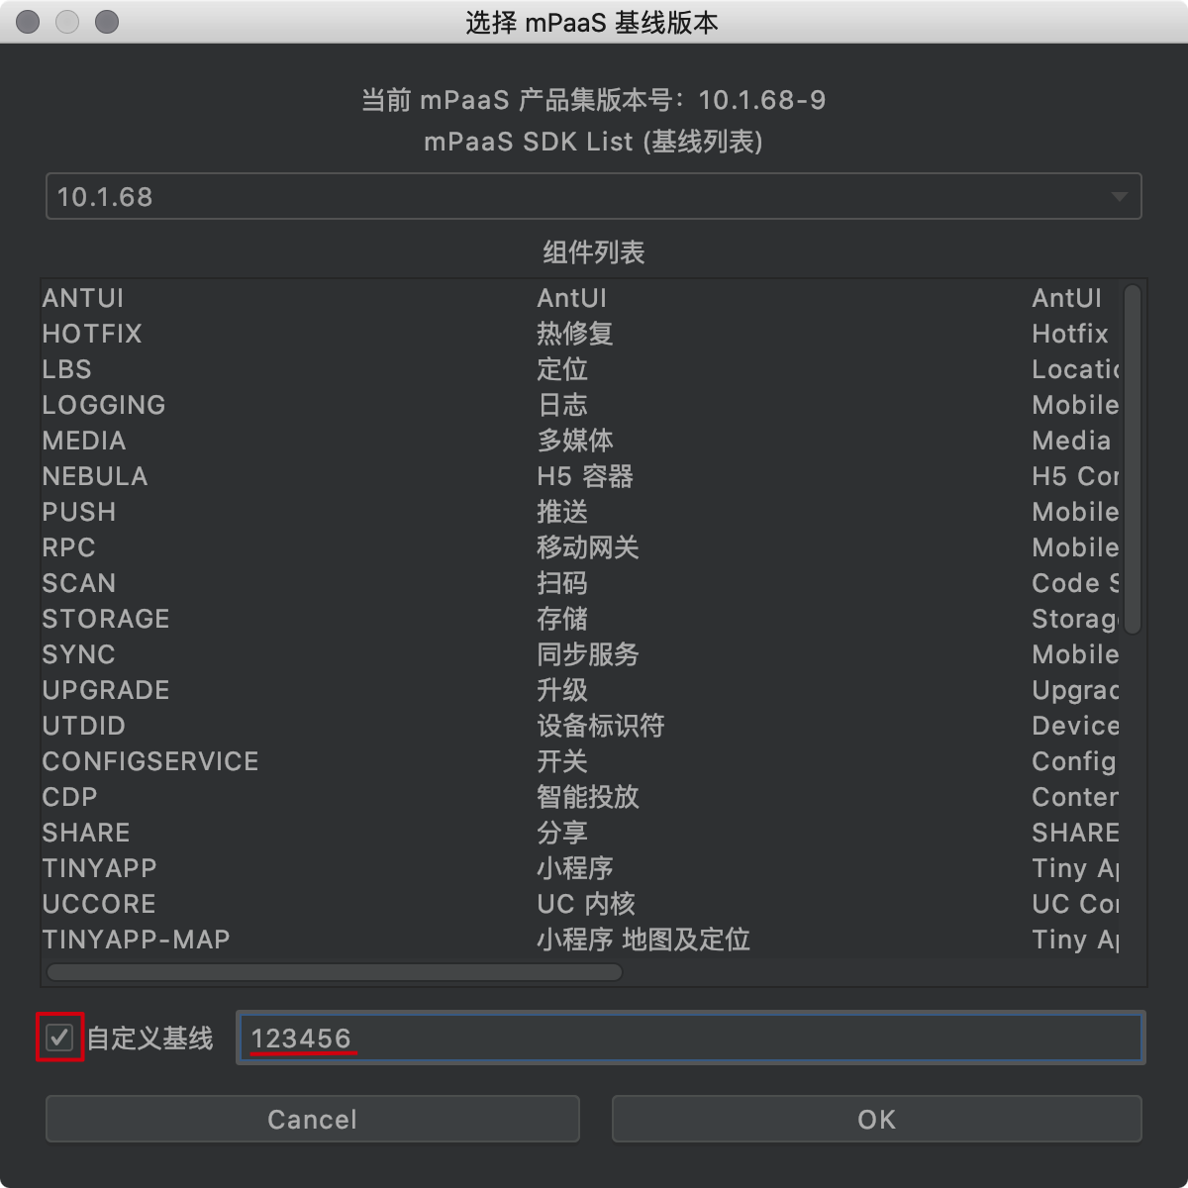Select the ANTUI row
The width and height of the screenshot is (1188, 1188).
(x=580, y=298)
